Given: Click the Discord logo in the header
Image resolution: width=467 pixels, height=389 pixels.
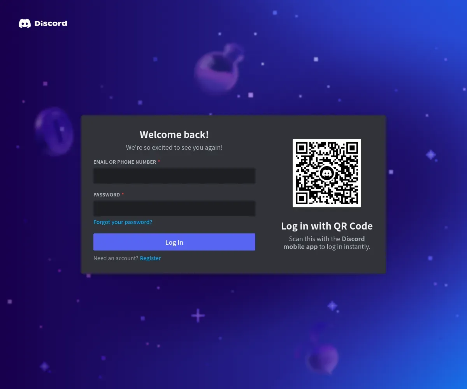Looking at the screenshot, I should (43, 23).
